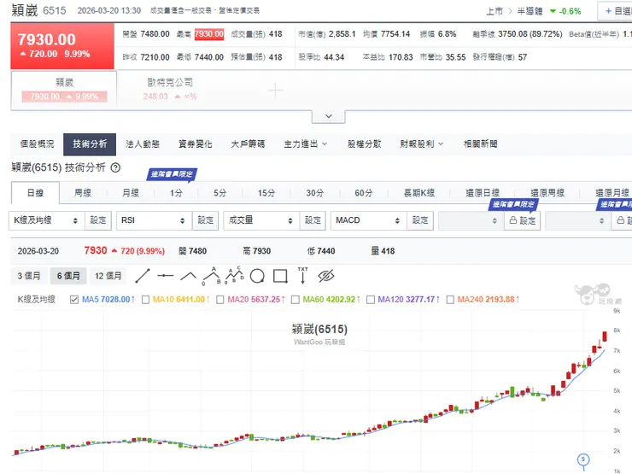Switch to the 60分 chart period

point(364,193)
